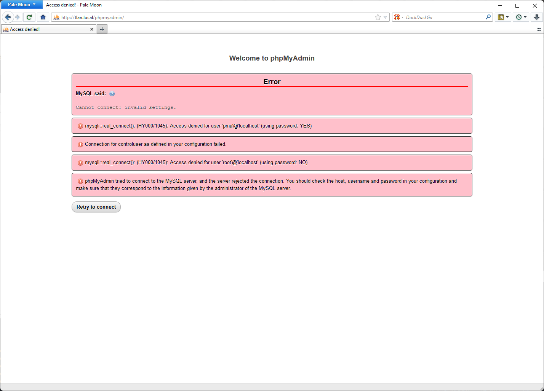This screenshot has width=544, height=391.
Task: Close the 'Access denied!' tab
Action: 92,29
